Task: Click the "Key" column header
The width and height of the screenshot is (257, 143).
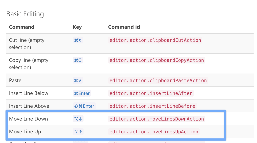Action: 77,27
